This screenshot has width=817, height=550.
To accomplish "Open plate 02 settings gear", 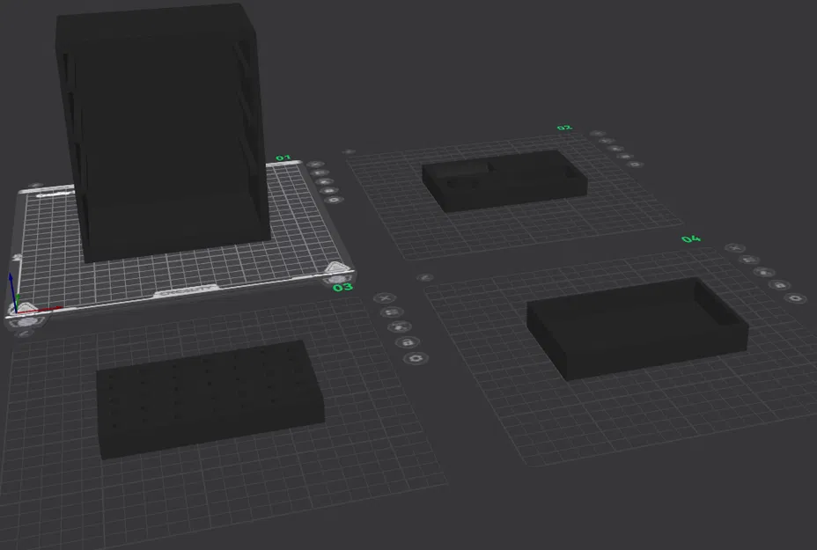I will point(635,164).
